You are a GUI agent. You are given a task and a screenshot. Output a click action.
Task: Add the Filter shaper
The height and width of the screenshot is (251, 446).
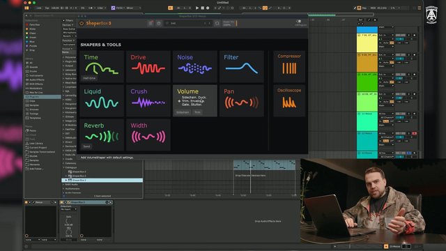(x=242, y=67)
